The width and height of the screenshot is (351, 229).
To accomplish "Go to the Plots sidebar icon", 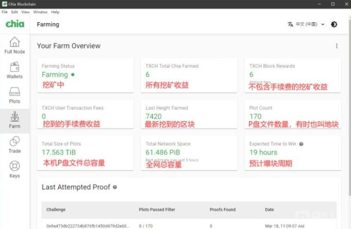I will [x=14, y=95].
